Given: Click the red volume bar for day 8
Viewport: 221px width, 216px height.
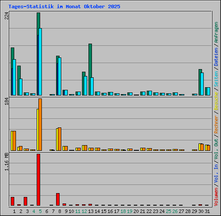Looking at the screenshot, I should point(58,199).
